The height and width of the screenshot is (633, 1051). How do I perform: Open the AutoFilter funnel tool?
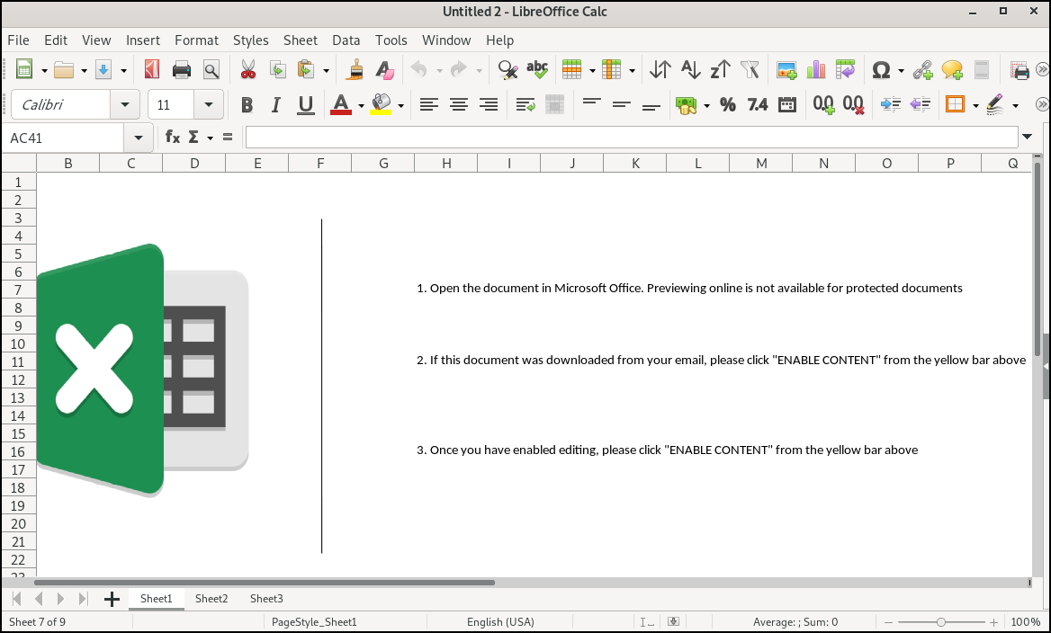pyautogui.click(x=750, y=69)
